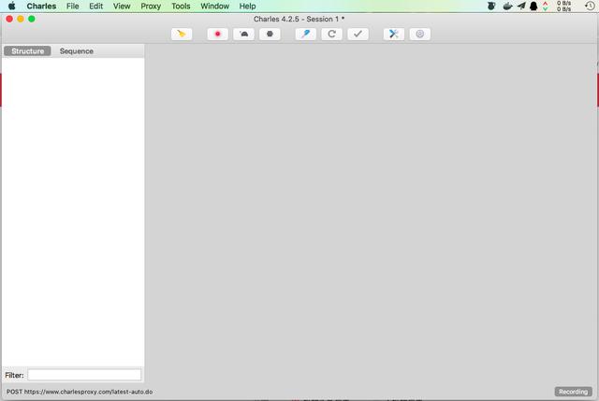Screen dimensions: 599x401
Task: Open the View menu
Action: click(122, 7)
